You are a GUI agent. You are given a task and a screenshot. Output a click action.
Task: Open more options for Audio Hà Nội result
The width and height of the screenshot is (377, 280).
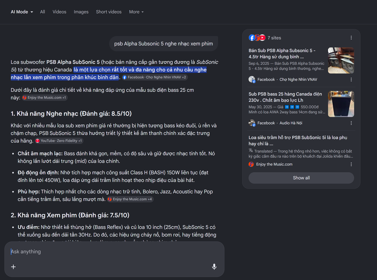[351, 123]
